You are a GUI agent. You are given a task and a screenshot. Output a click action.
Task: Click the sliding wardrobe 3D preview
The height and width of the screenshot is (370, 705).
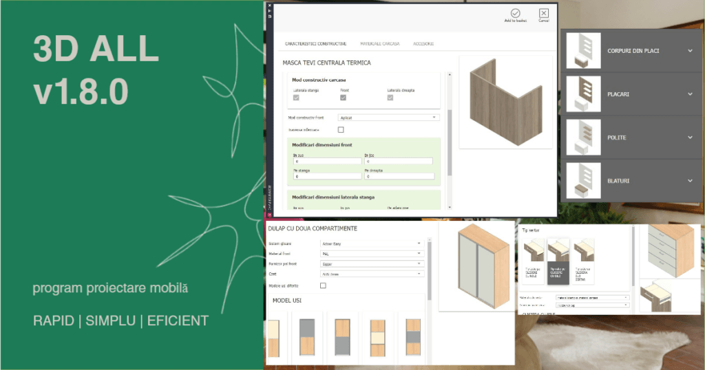click(483, 265)
